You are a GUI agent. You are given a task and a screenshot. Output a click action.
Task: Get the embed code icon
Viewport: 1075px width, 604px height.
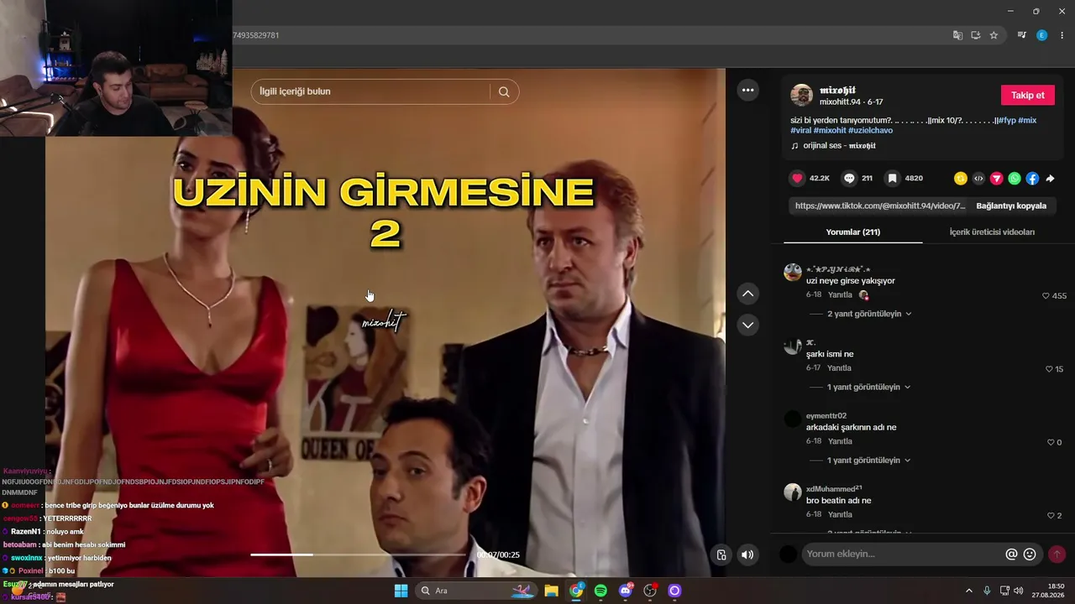click(978, 179)
